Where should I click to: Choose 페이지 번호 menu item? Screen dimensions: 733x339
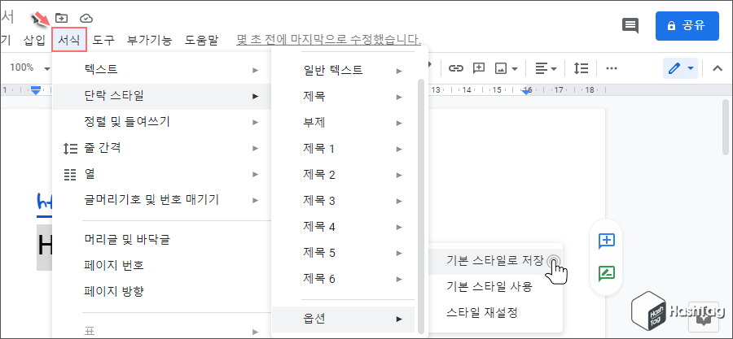(162, 266)
